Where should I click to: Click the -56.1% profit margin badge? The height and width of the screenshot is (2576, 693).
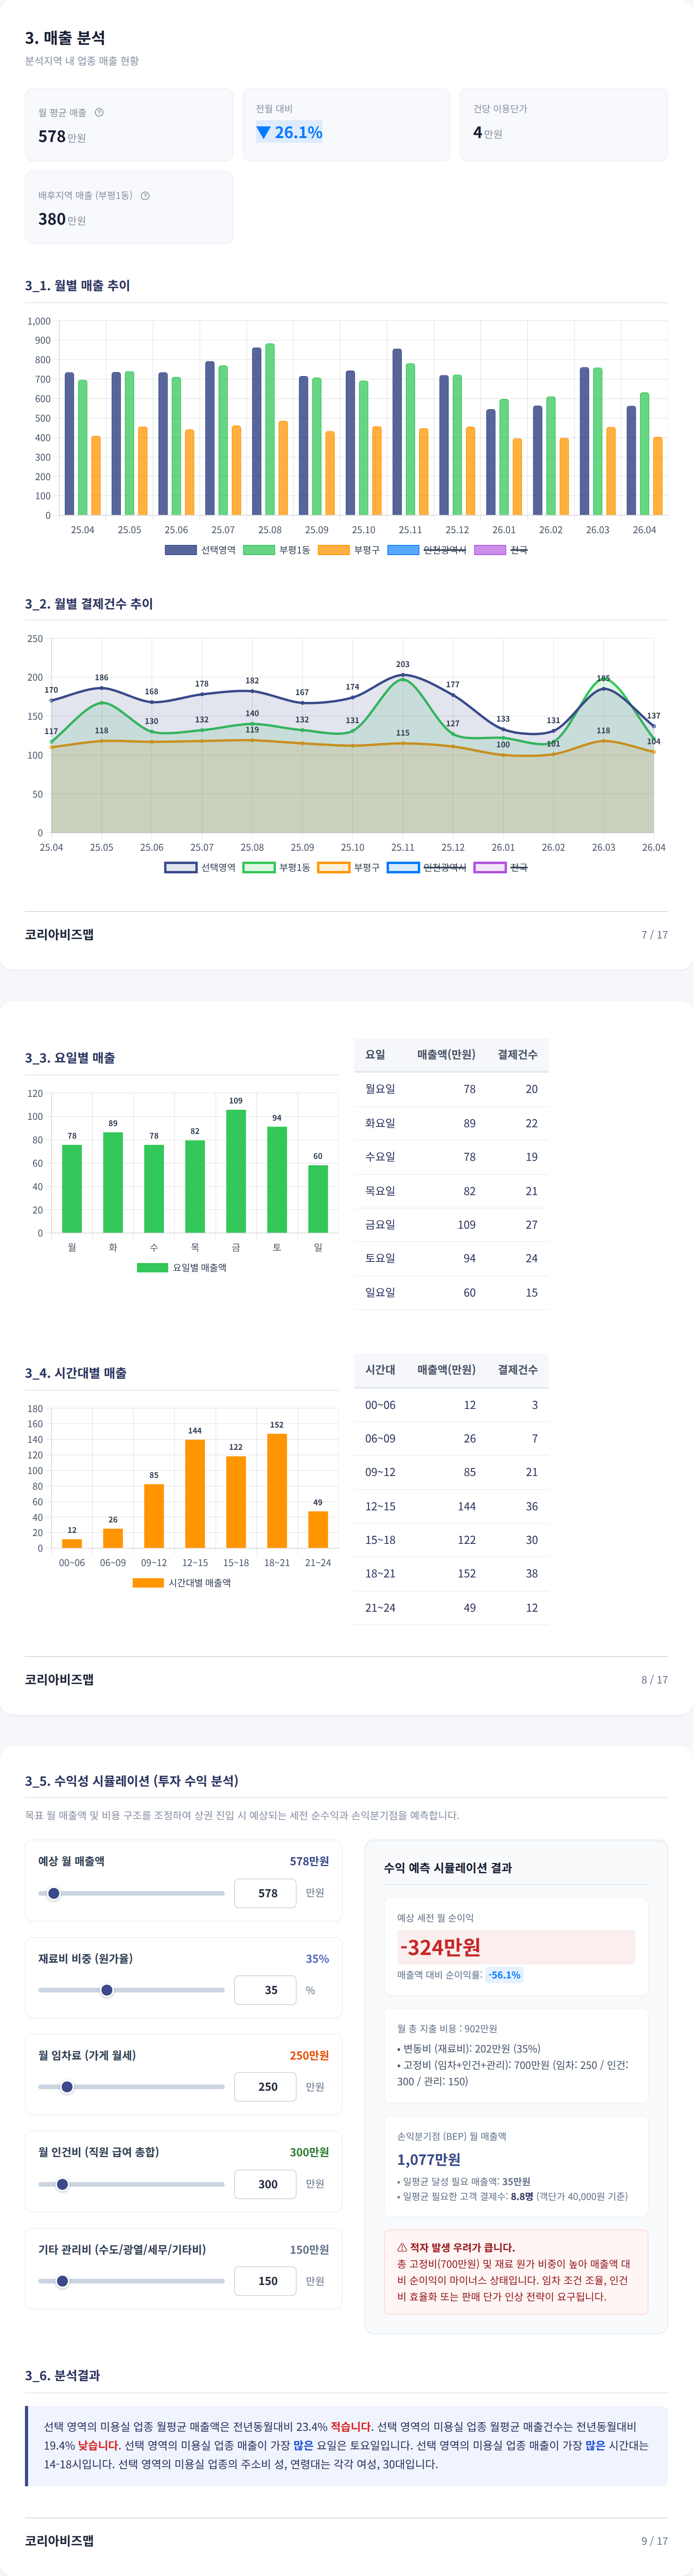click(x=505, y=1975)
